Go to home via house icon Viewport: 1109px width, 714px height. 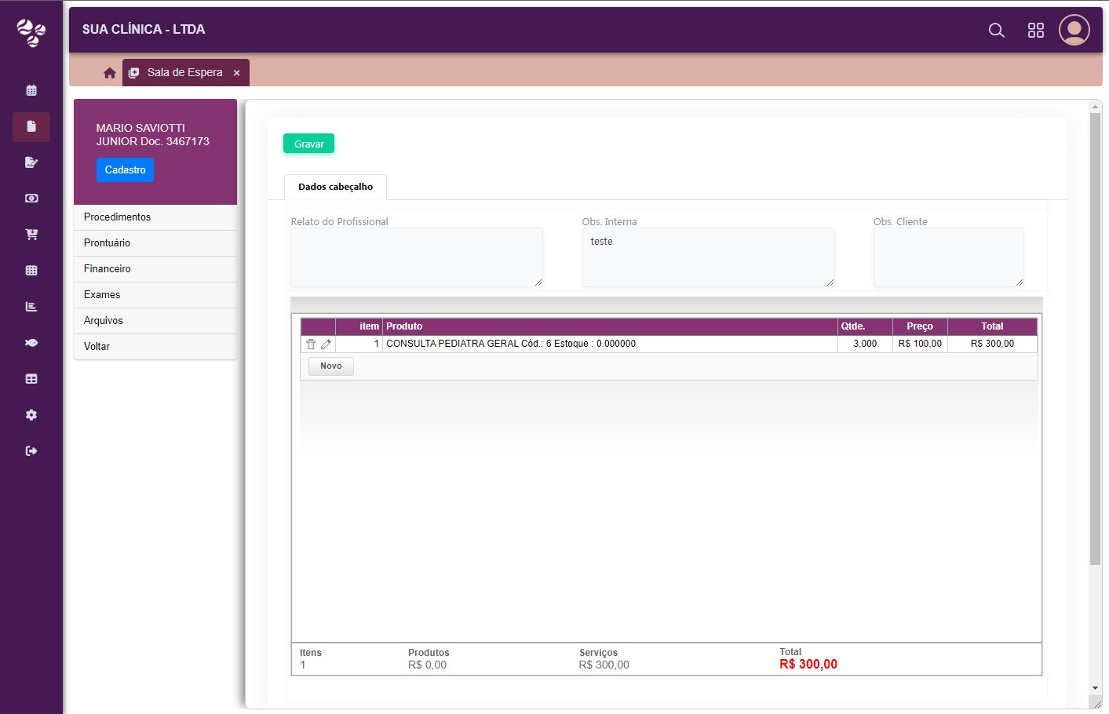(110, 73)
